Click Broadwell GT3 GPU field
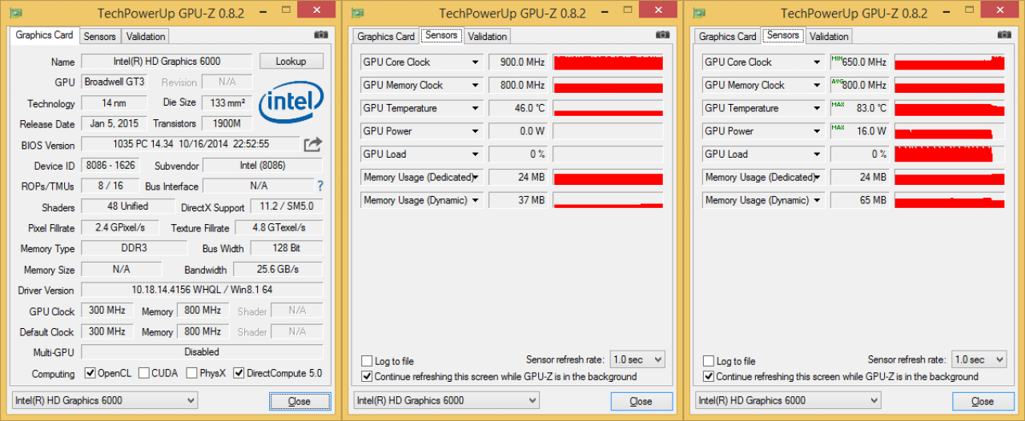The width and height of the screenshot is (1025, 421). 114,82
